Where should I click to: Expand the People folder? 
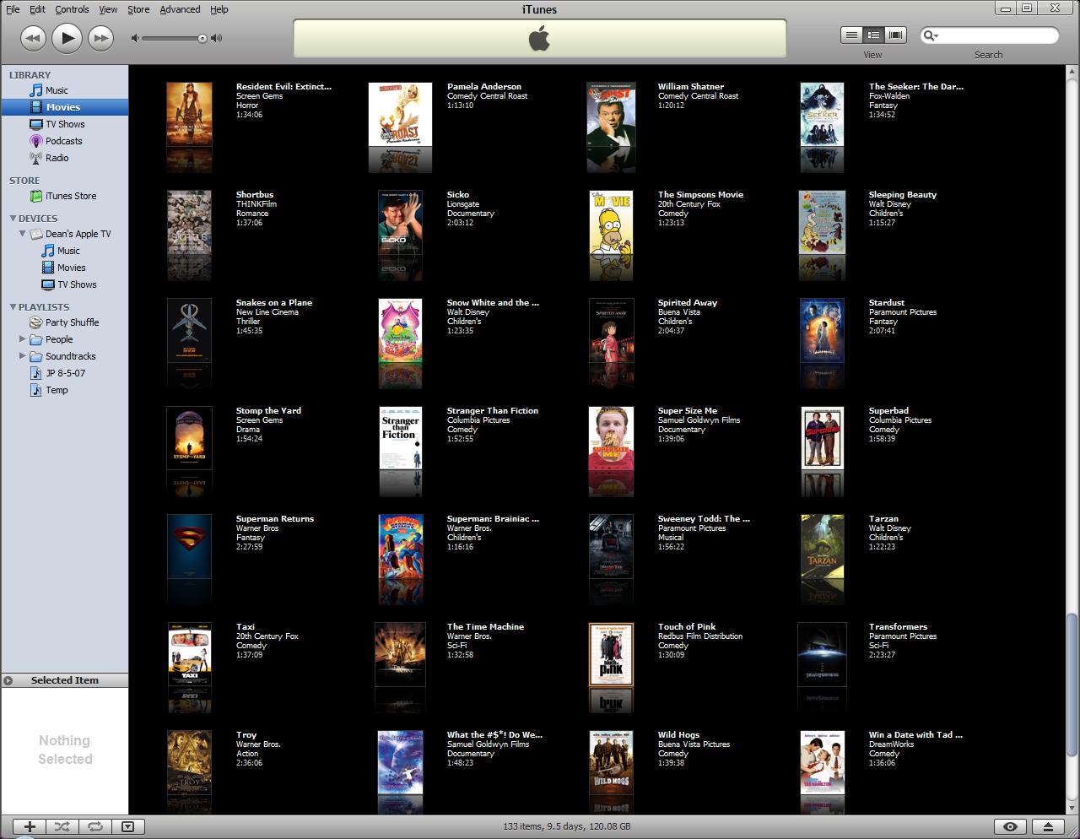[x=23, y=339]
